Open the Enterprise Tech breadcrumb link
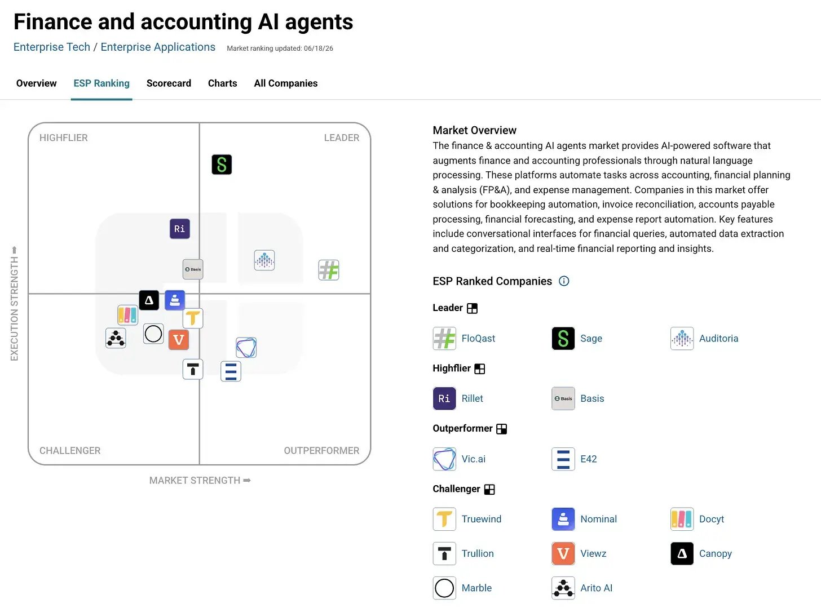 (x=52, y=47)
